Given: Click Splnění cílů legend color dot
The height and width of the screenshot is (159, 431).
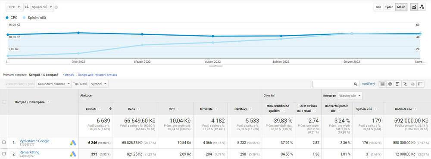Looking at the screenshot, I should point(24,18).
